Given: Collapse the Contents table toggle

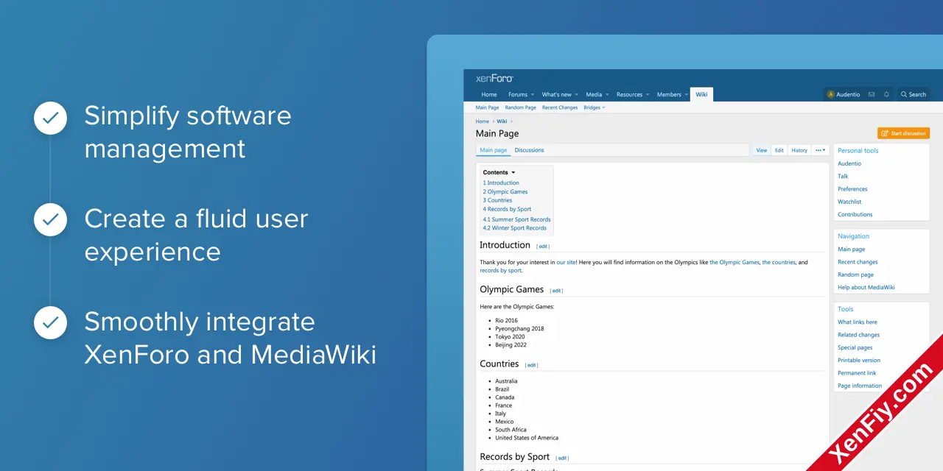Looking at the screenshot, I should [x=513, y=173].
